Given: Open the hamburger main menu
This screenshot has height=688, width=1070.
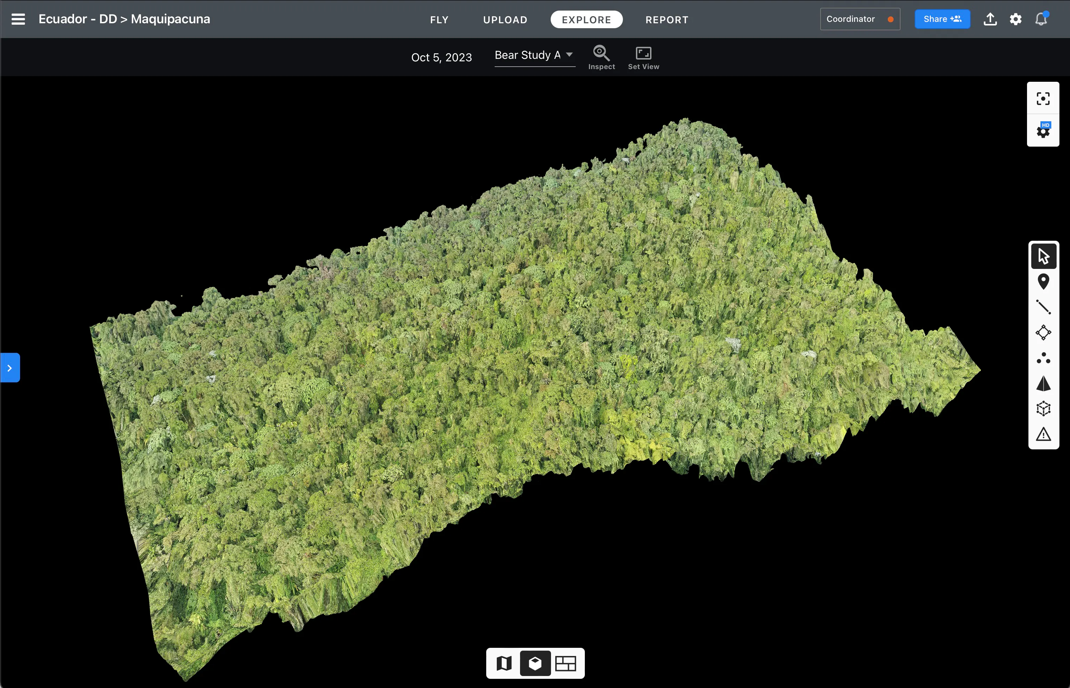Looking at the screenshot, I should click(18, 19).
